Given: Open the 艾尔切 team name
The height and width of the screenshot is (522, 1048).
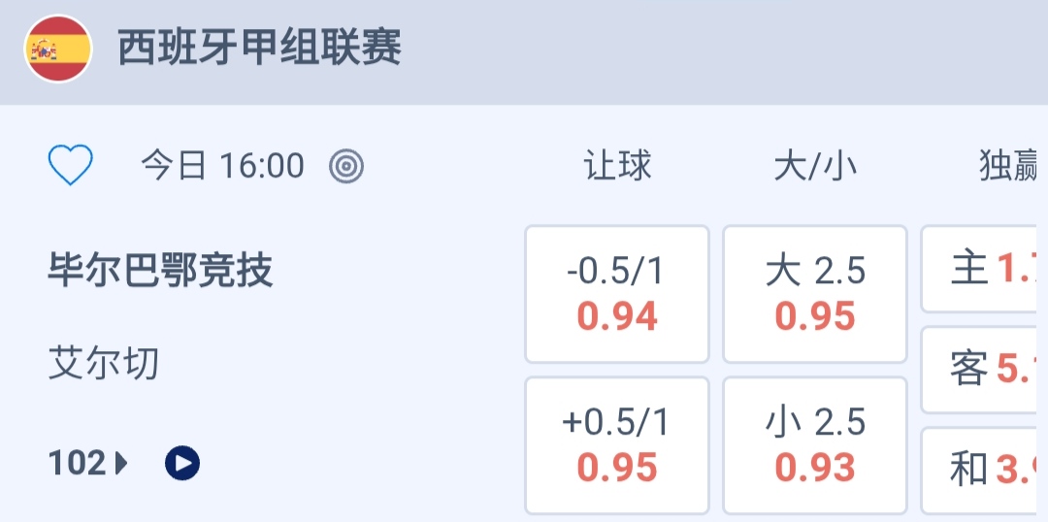Looking at the screenshot, I should click(104, 365).
